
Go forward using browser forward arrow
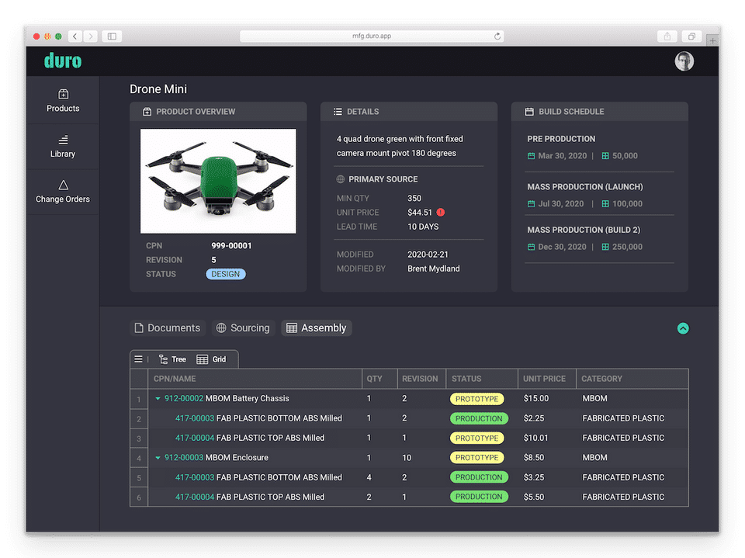point(90,36)
